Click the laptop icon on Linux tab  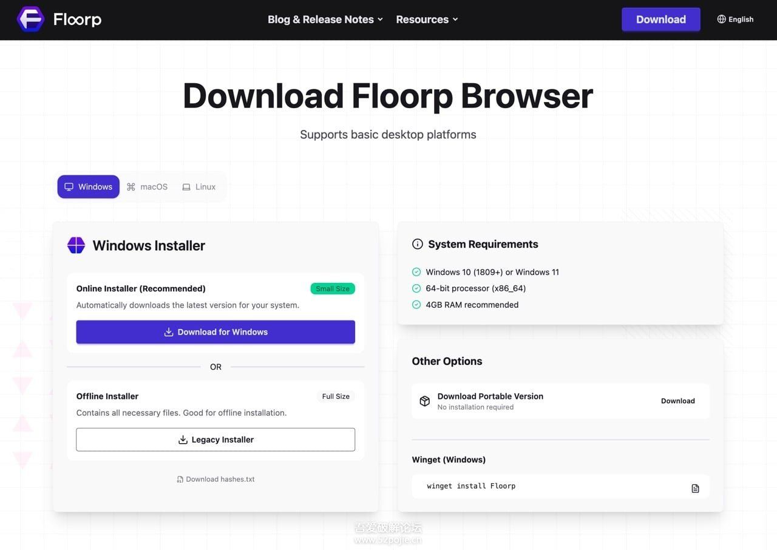click(186, 187)
